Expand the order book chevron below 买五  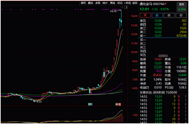[x=163, y=56]
